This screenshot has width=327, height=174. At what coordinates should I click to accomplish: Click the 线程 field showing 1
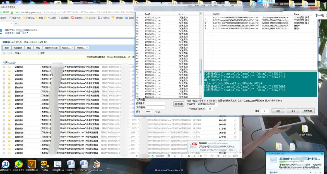pos(265,111)
